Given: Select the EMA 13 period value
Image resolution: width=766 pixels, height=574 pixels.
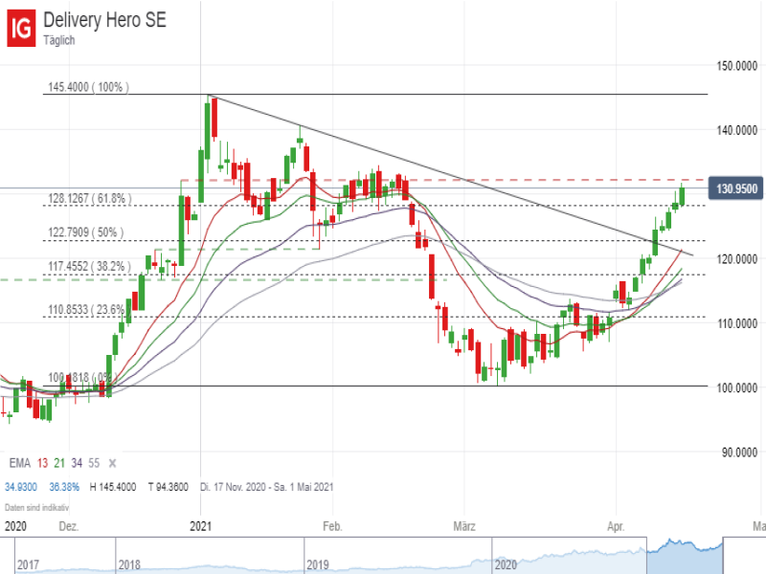Looking at the screenshot, I should (42, 463).
